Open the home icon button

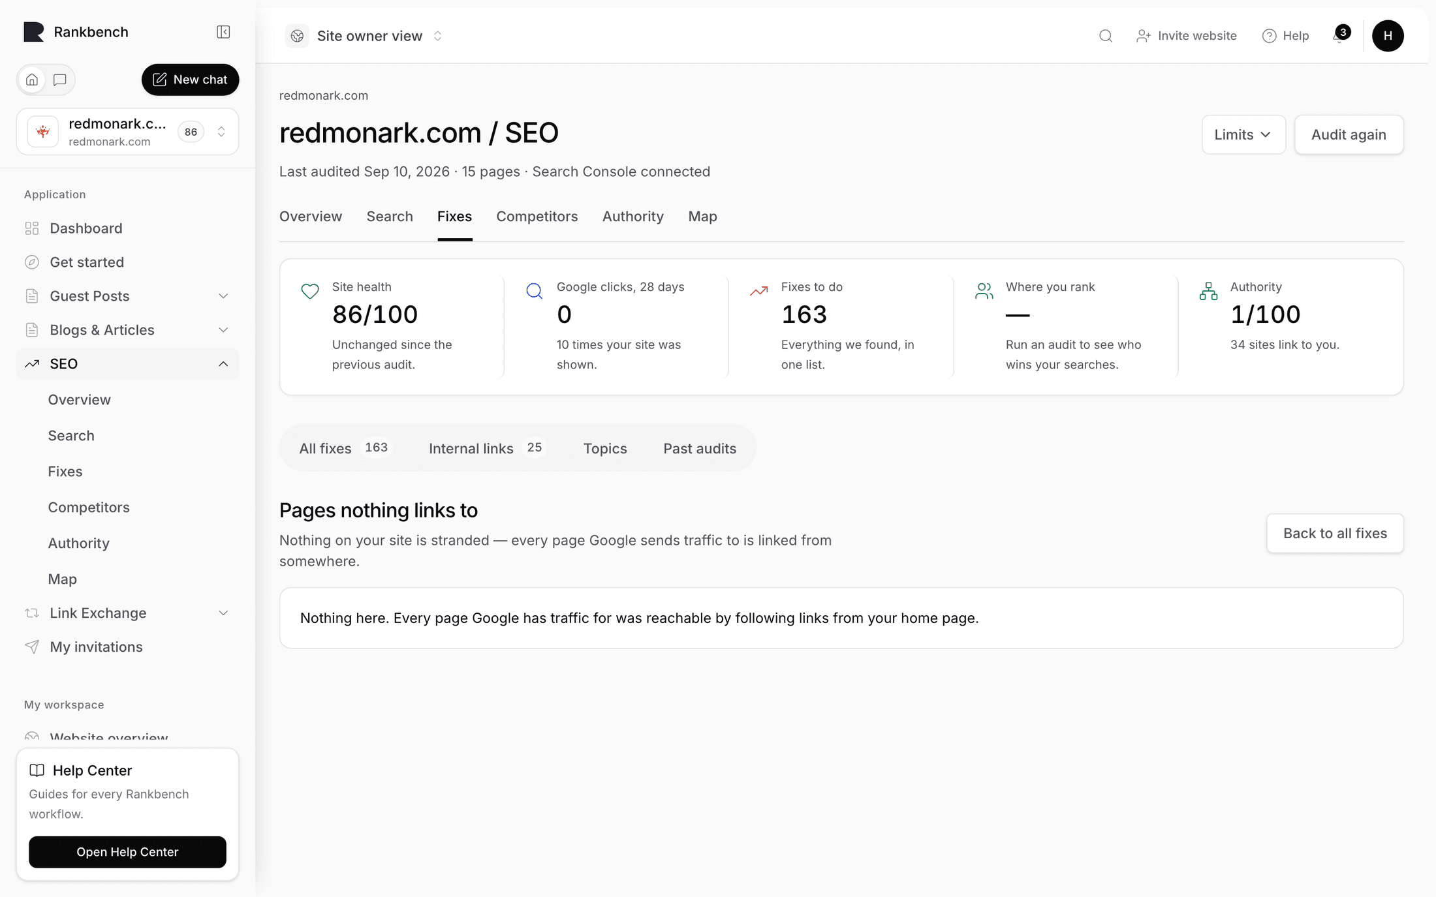[32, 80]
